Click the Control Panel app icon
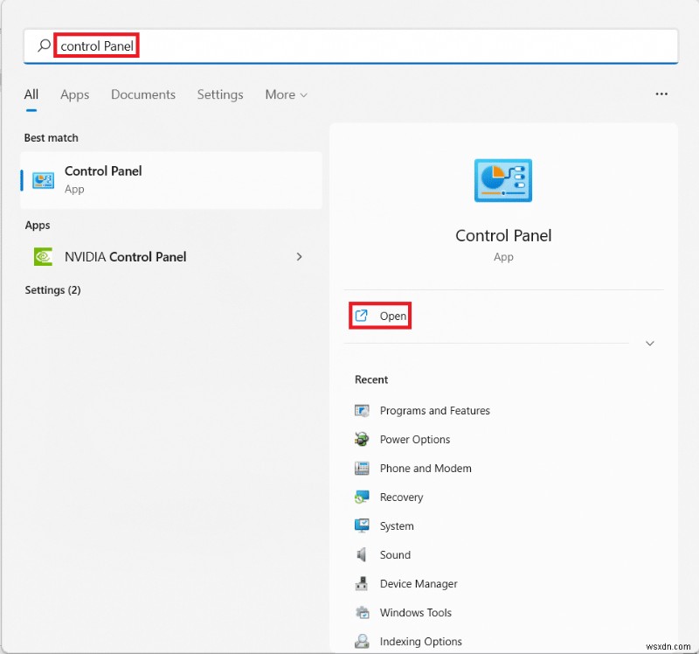Screen dimensions: 699x654 coord(41,179)
